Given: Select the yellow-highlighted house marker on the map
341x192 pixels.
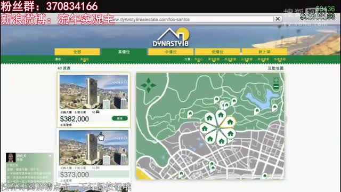Looking at the screenshot, I should click(x=230, y=122).
